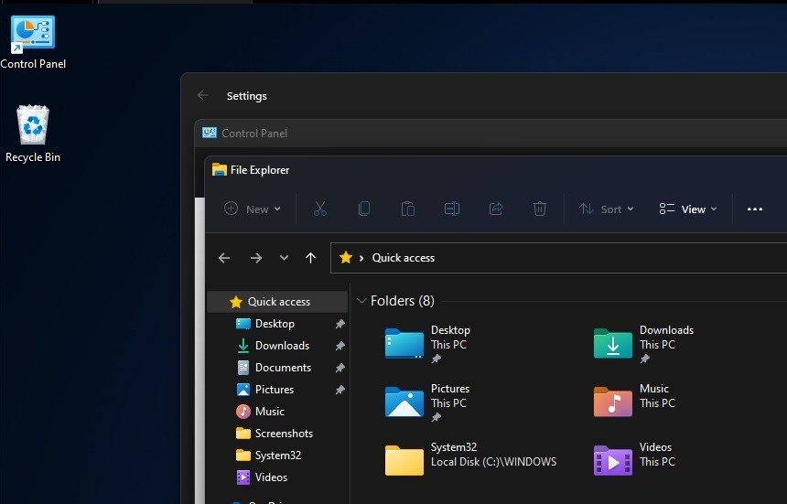Click the Cut scissors icon in toolbar
Screen dimensions: 787x504
(319, 209)
